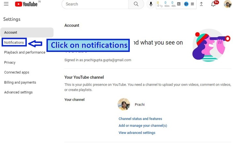Click the Add or manage your channel(s) link
Viewport: 233px width, 147px height.
click(143, 125)
